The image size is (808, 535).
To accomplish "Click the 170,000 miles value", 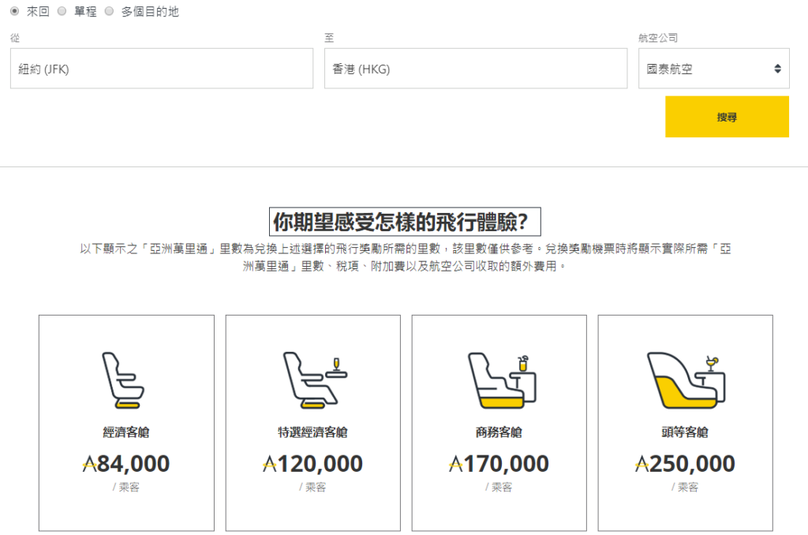I will tap(507, 464).
